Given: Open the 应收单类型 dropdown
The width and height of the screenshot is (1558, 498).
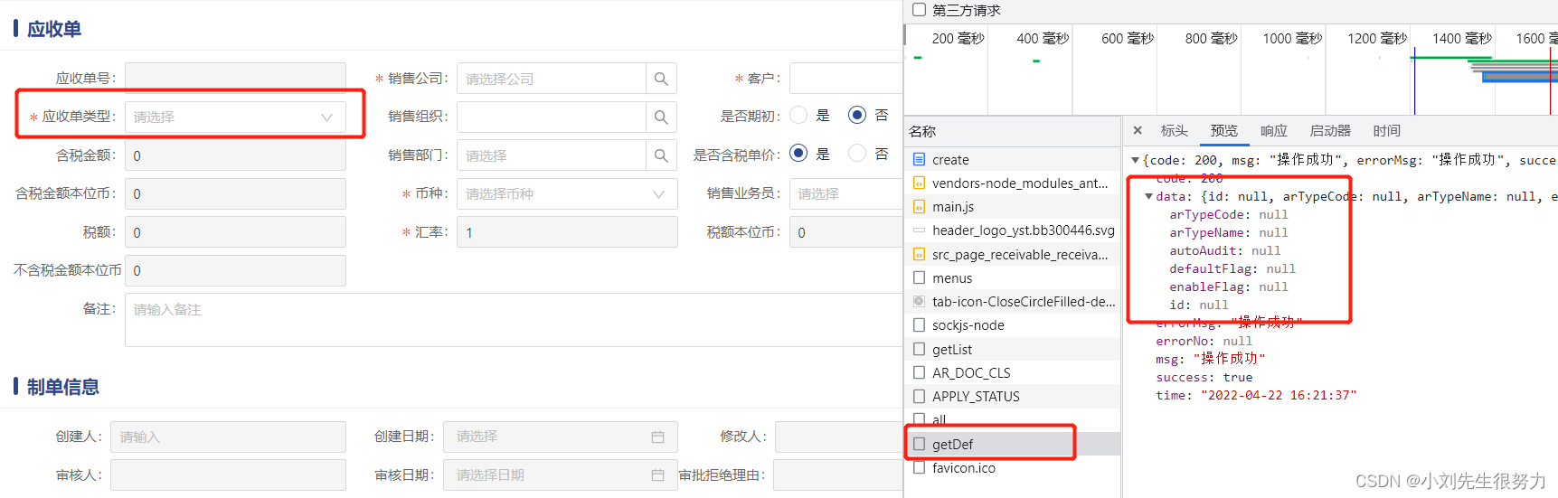Looking at the screenshot, I should pos(235,117).
